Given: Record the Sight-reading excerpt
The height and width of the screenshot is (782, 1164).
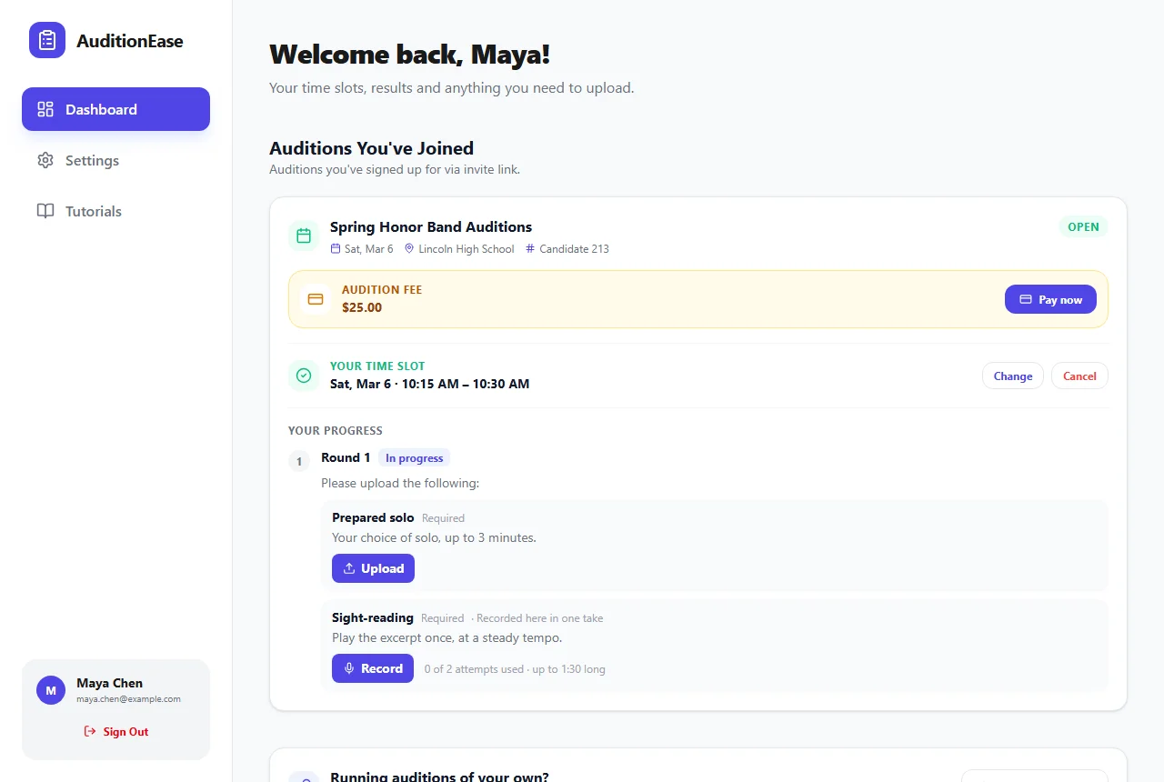Looking at the screenshot, I should (373, 668).
